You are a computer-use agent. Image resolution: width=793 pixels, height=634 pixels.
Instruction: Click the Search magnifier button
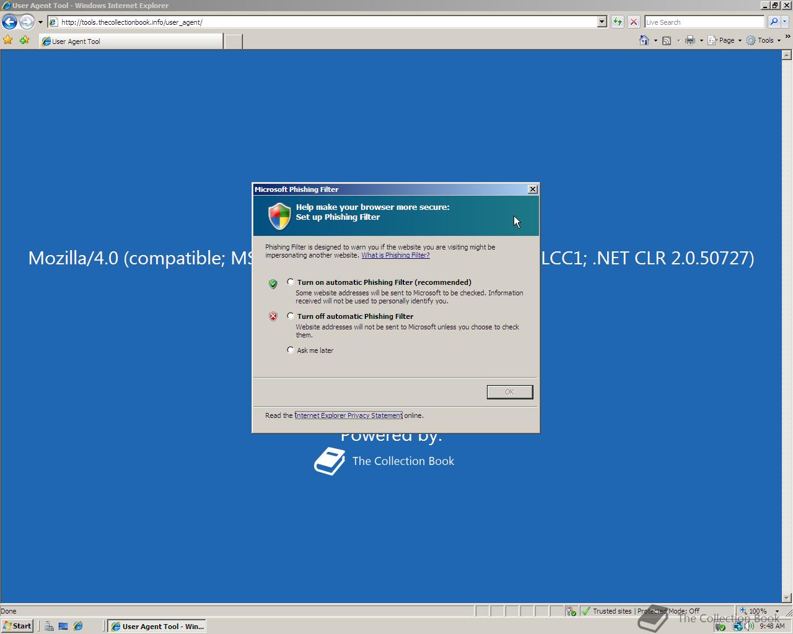pyautogui.click(x=774, y=22)
